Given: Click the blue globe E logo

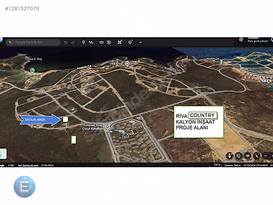Looking at the screenshot, I should pyautogui.click(x=24, y=187).
